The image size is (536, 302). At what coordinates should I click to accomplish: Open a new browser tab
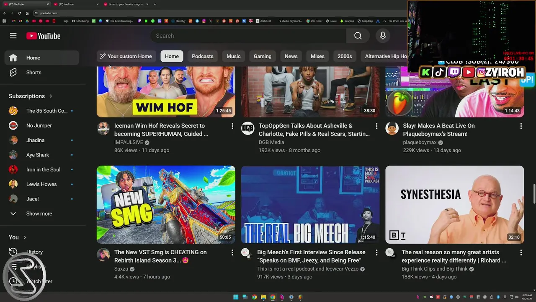[x=155, y=4]
